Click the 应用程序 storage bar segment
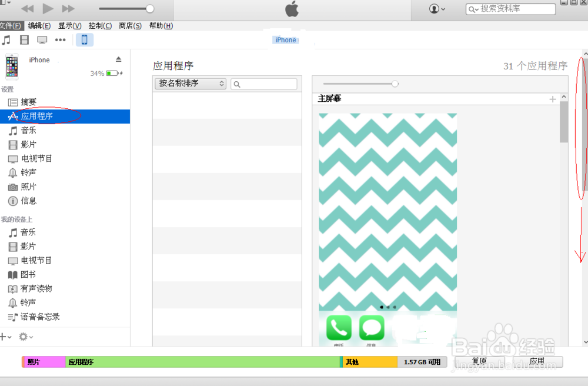Viewport: 588px width, 386px height. 202,362
